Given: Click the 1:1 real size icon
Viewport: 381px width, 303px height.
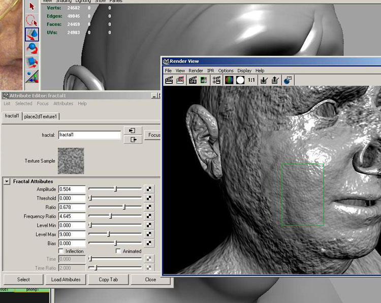Looking at the screenshot, I should tap(251, 80).
